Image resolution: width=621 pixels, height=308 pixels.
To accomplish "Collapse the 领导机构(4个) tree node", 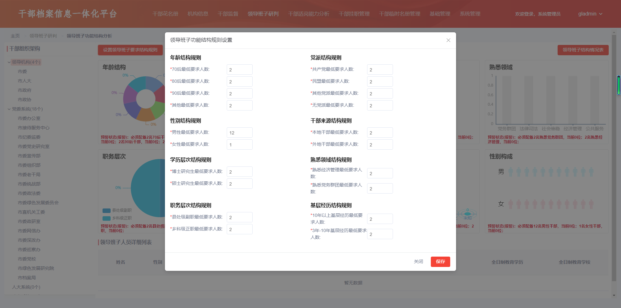I will click(x=9, y=62).
